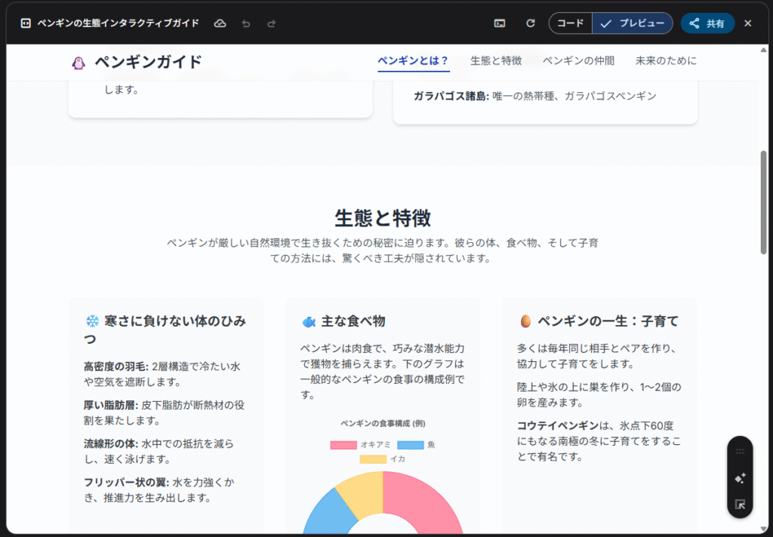Toggle the pink オキアミ legend swatch

point(343,445)
